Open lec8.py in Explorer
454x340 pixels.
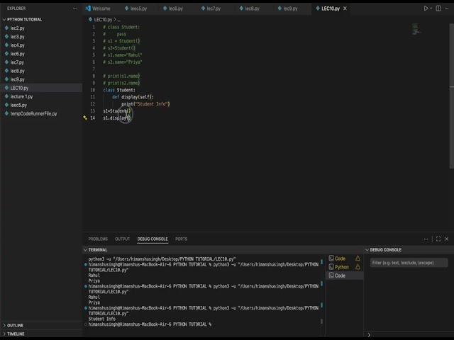point(17,71)
